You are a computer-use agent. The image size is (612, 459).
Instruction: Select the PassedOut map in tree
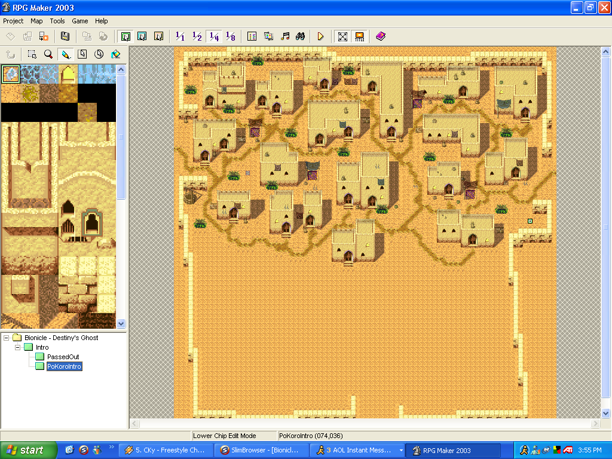click(x=63, y=357)
